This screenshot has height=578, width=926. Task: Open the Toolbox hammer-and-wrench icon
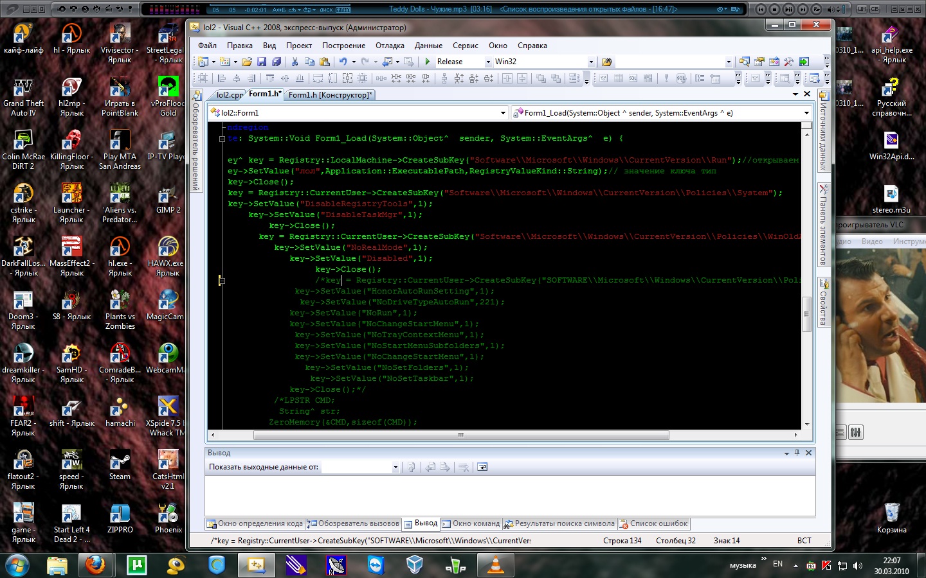point(789,62)
